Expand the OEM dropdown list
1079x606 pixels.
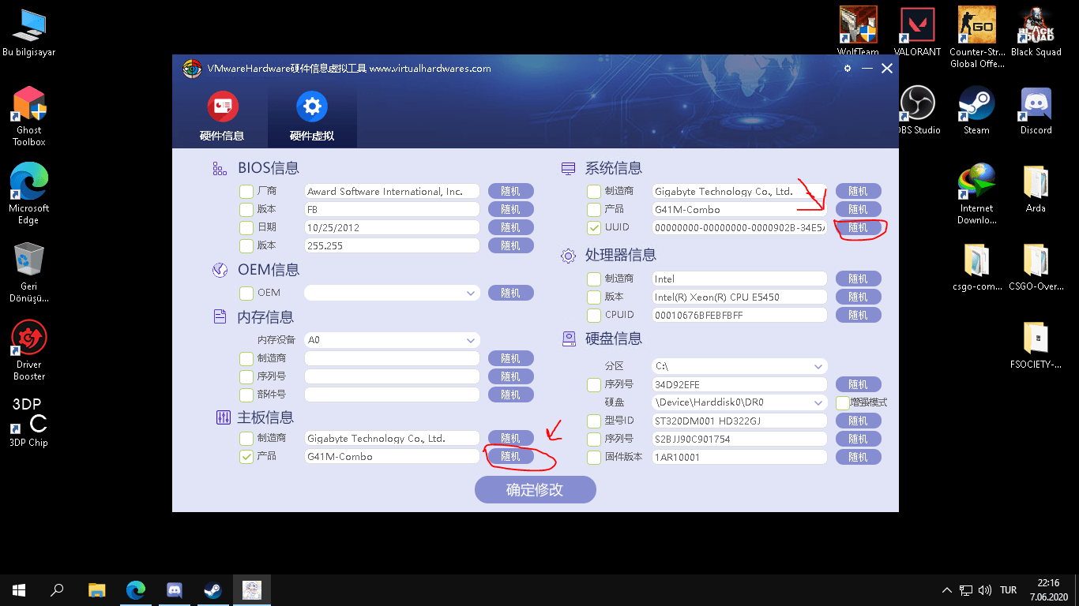point(471,294)
